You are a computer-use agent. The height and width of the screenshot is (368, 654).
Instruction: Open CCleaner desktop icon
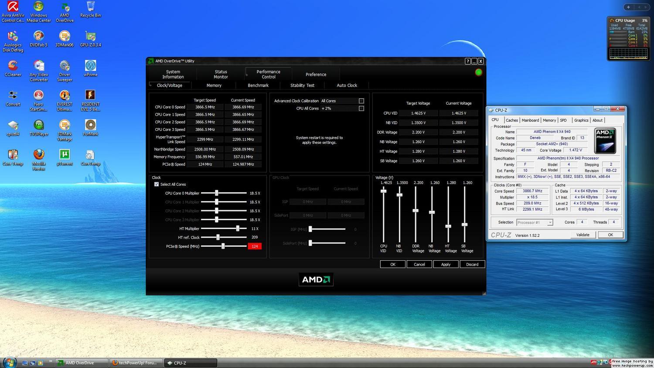13,69
